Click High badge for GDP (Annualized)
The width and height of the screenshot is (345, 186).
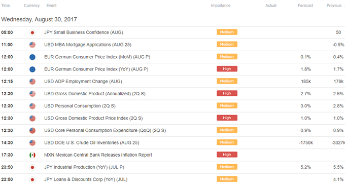(x=227, y=93)
